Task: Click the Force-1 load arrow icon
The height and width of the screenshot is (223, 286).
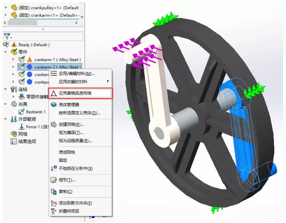Action: click(22, 127)
